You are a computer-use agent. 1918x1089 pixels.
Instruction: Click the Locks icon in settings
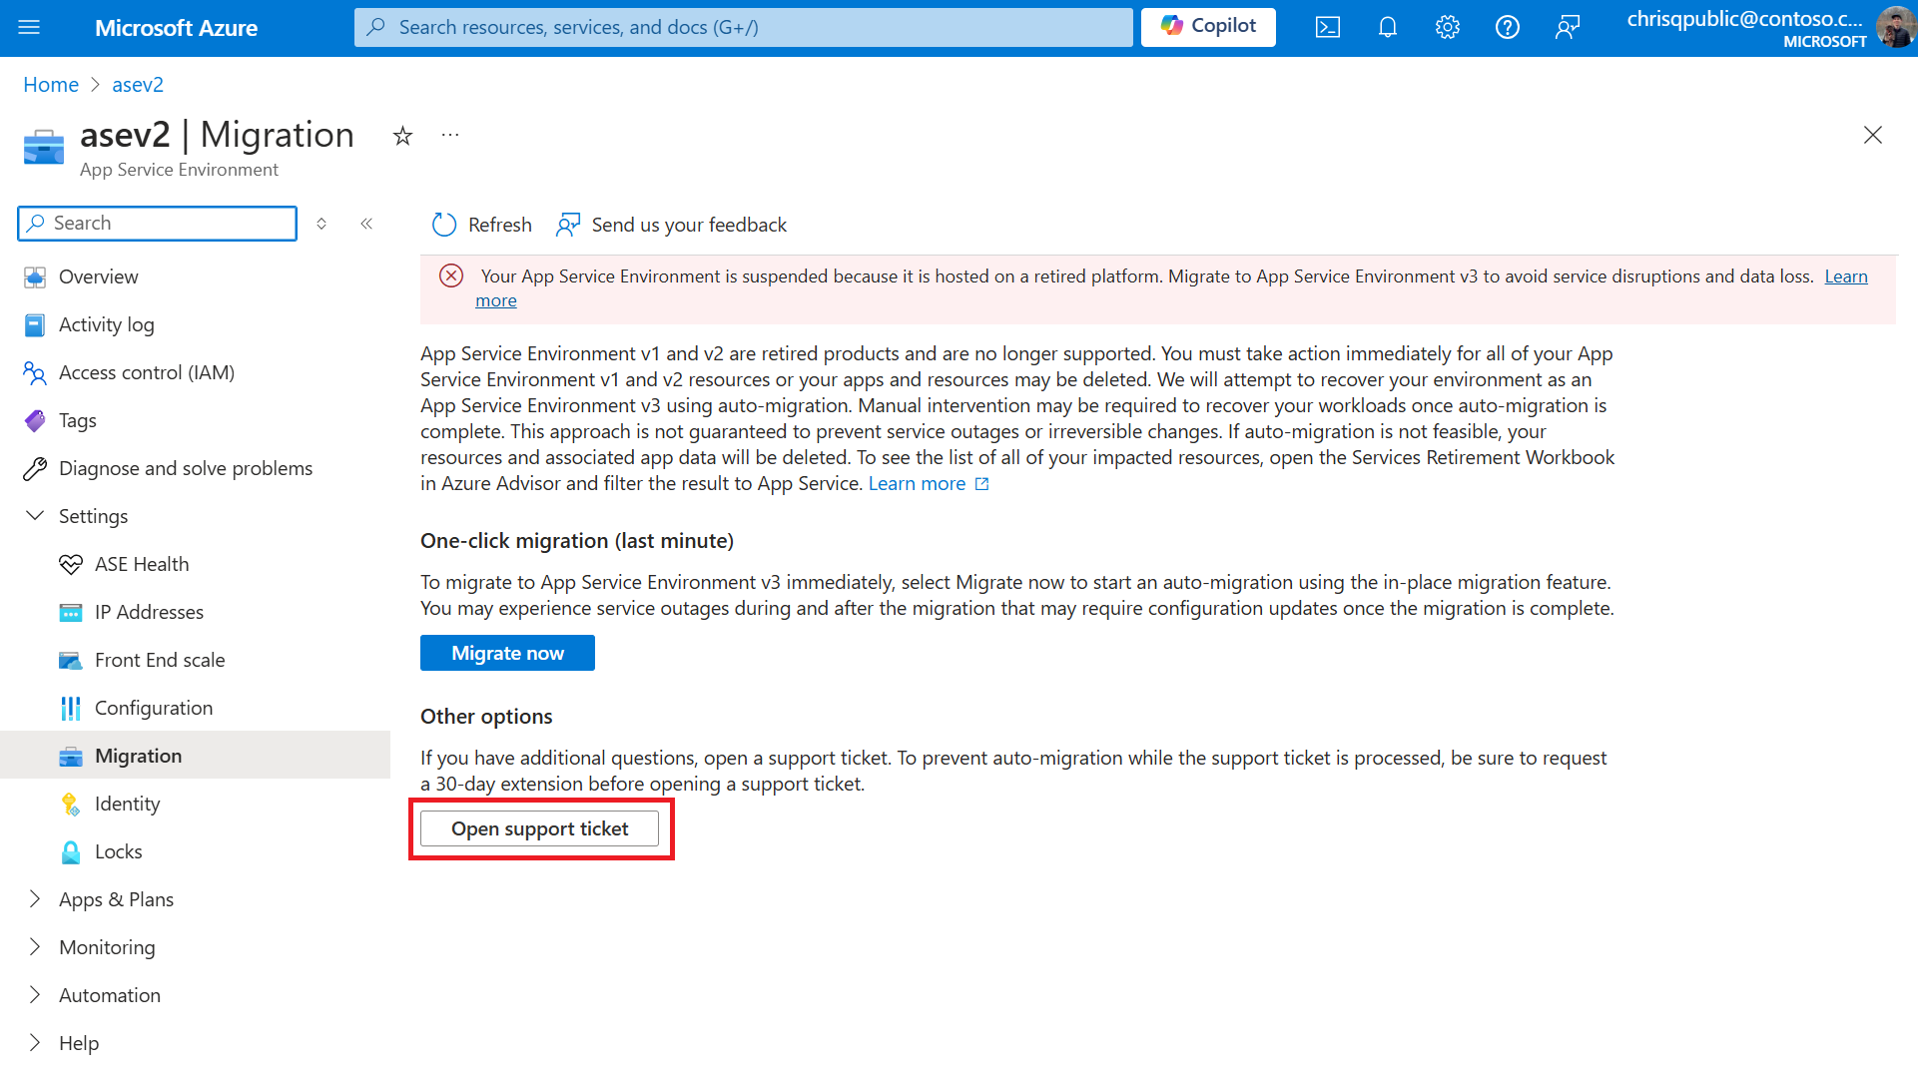pyautogui.click(x=69, y=850)
